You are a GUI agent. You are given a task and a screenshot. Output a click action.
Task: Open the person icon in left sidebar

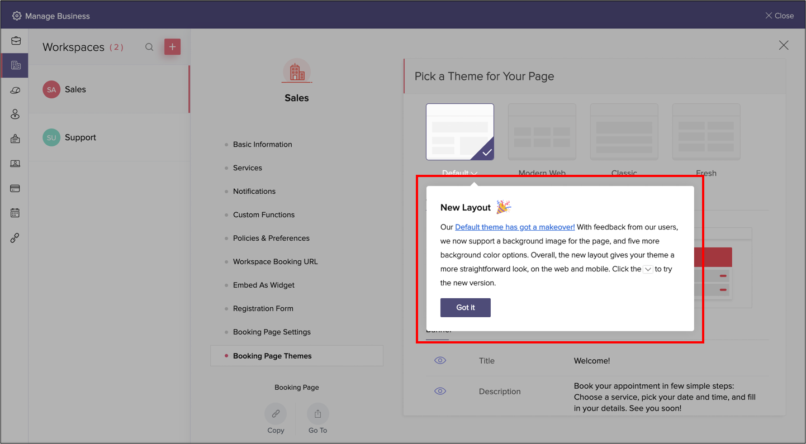click(15, 114)
